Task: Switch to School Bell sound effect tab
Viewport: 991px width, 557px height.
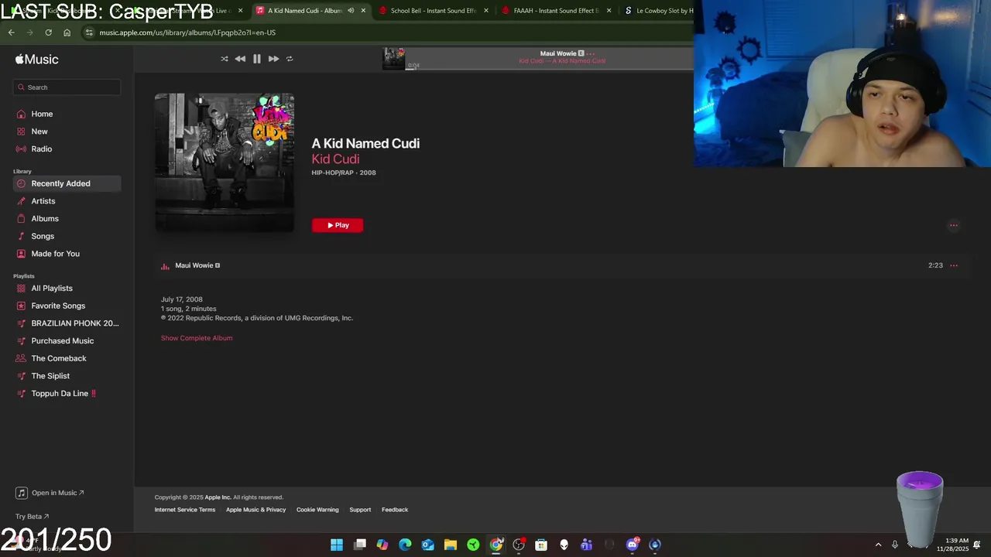Action: click(x=433, y=11)
